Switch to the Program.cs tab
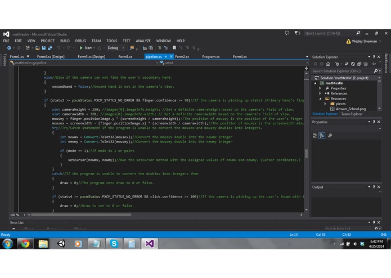The image size is (391, 278). (x=211, y=57)
